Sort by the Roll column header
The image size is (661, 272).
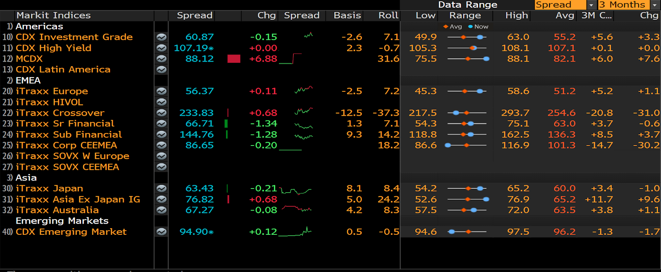pos(388,16)
